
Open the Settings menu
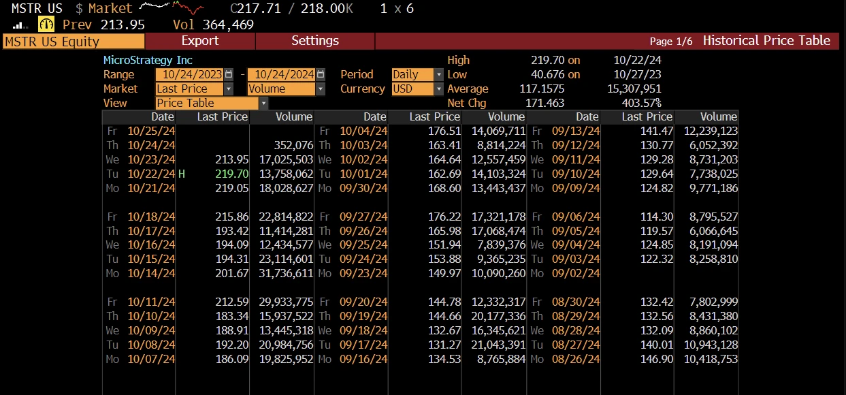pos(315,41)
